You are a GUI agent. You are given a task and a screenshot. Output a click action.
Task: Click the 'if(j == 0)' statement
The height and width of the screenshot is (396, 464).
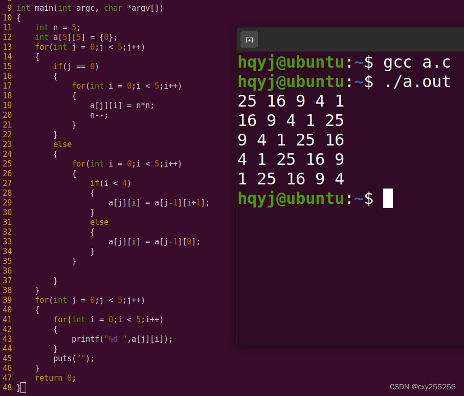point(76,67)
